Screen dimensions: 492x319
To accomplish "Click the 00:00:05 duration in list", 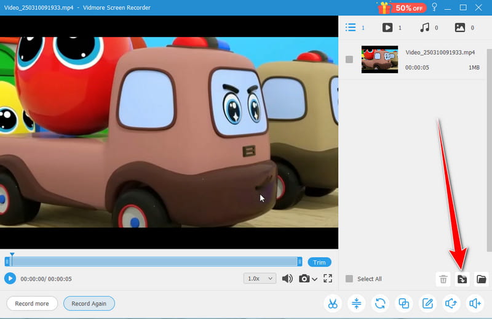I will click(417, 68).
